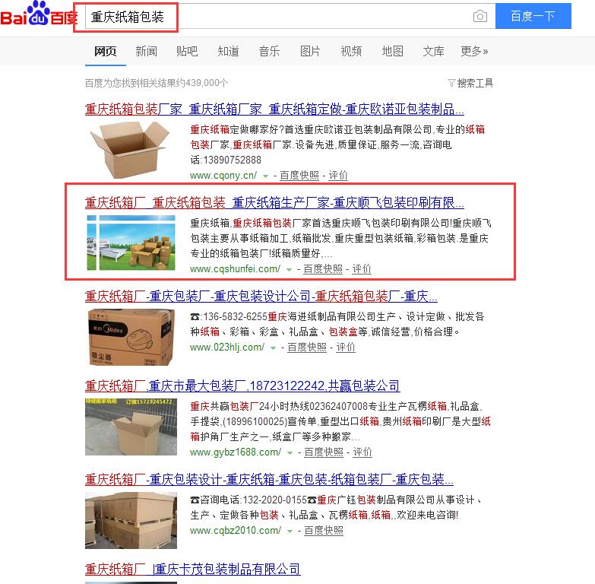This screenshot has width=595, height=584.
Task: Expand dropdown arrow next to www.cqony.cn
Action: (x=266, y=176)
